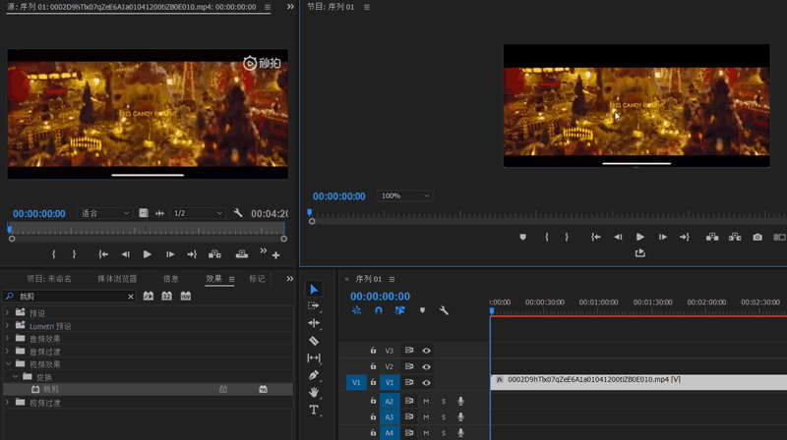787x440 pixels.
Task: Select the Pen tool in toolbar
Action: 314,375
